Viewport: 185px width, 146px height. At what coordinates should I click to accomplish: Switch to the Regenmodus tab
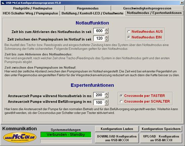point(88,8)
